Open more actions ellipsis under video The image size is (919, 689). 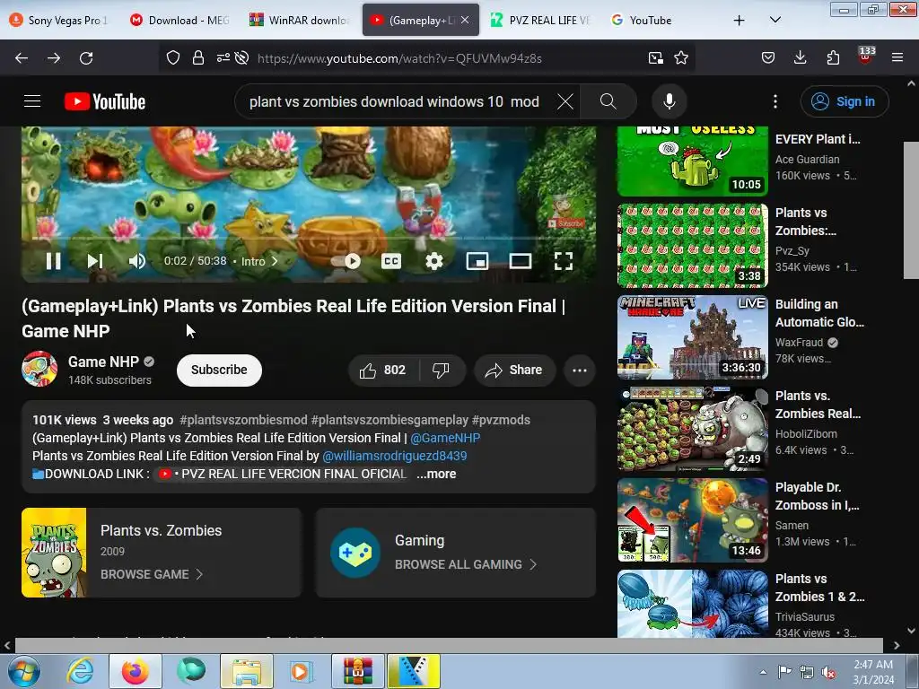coord(580,370)
